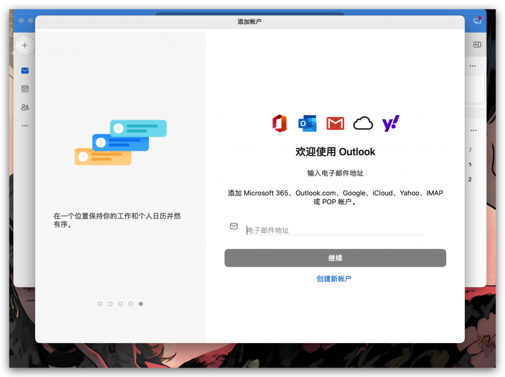Click the 输入电子邮件地址 subtitle text
Screen dimensions: 505x377
[335, 173]
